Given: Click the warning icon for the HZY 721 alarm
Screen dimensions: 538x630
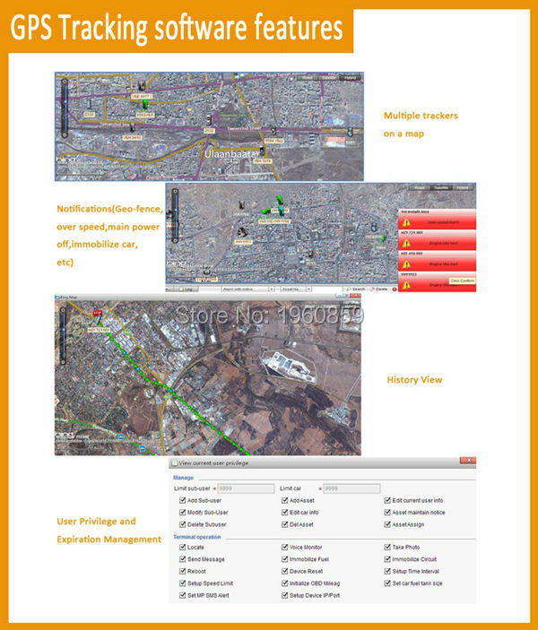Looking at the screenshot, I should [x=406, y=242].
